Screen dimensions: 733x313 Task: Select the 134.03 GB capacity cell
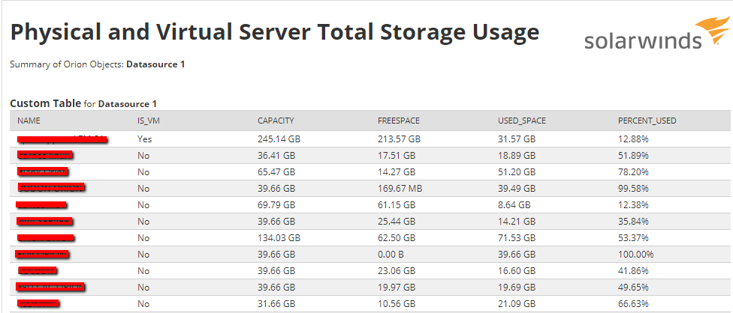click(x=279, y=237)
